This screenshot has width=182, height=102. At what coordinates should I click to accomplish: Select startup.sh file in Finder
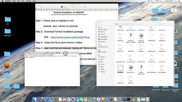coord(120,69)
